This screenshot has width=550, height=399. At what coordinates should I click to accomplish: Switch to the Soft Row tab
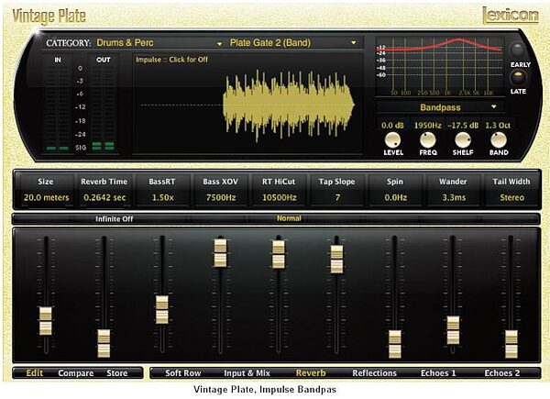[183, 373]
